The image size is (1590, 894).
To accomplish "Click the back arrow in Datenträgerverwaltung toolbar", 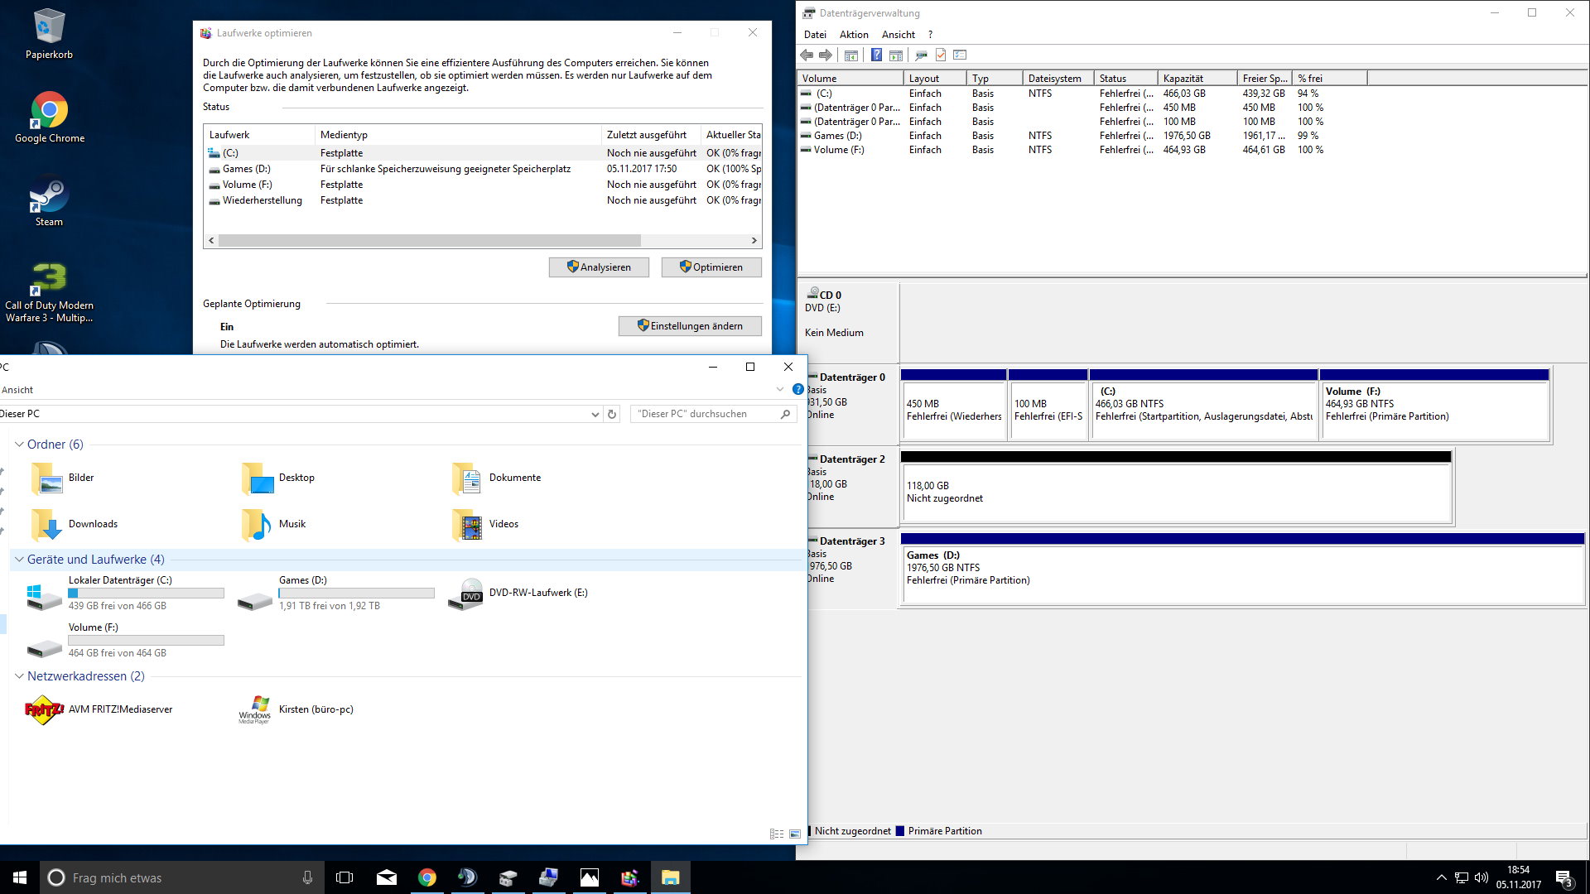I will (807, 55).
